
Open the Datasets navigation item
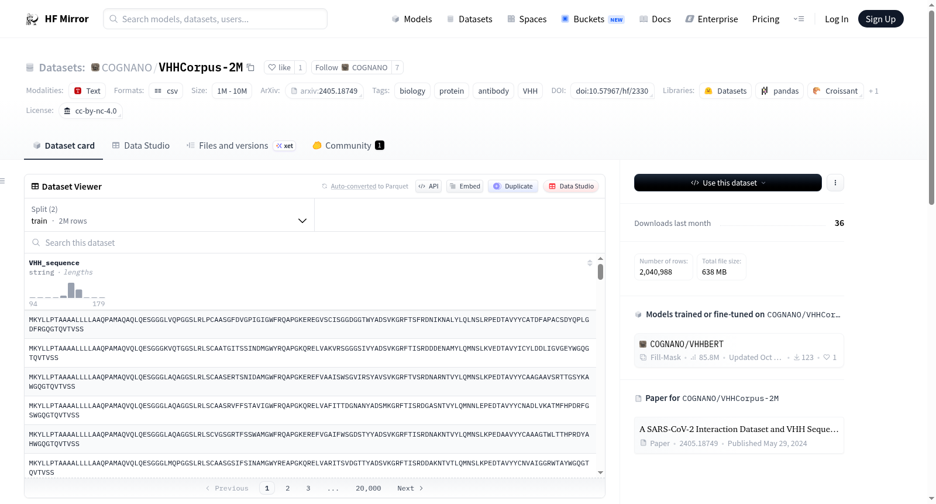469,19
